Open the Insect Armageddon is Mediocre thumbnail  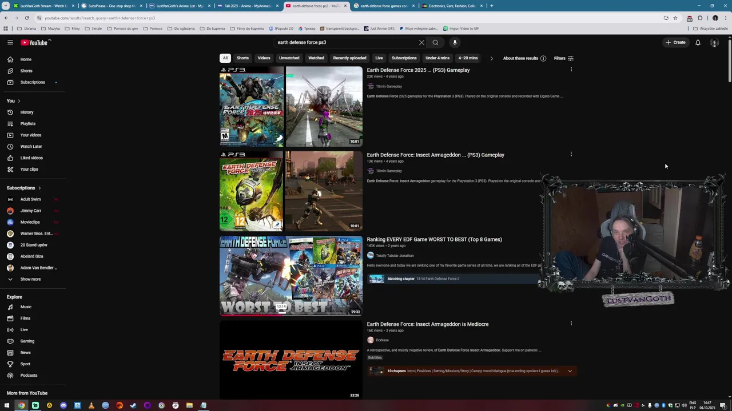click(291, 360)
